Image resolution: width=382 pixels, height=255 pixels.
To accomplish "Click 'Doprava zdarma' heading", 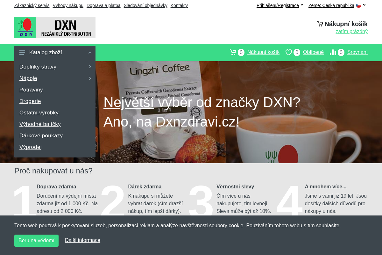I will click(x=56, y=187).
